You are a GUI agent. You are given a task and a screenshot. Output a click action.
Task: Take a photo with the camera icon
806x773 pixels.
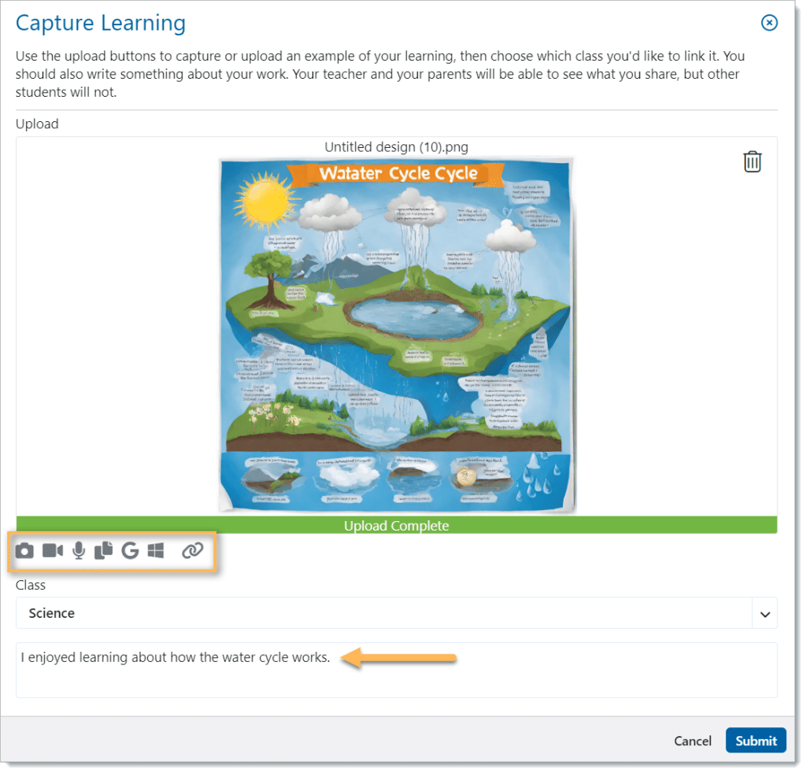click(x=24, y=551)
